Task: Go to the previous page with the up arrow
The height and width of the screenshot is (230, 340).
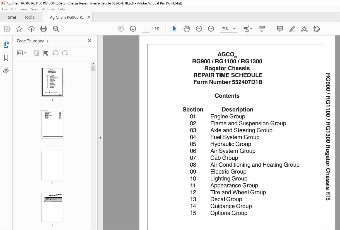Action: tap(121, 29)
